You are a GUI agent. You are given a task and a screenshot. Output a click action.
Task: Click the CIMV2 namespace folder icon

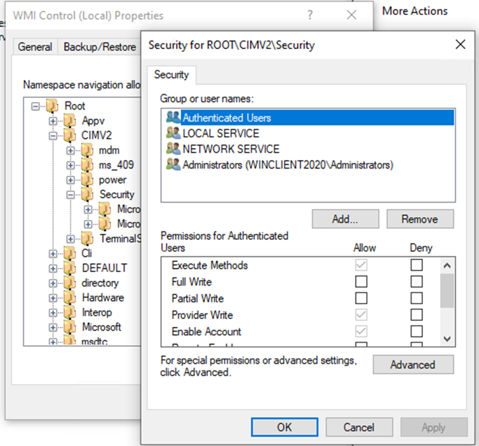tap(70, 136)
